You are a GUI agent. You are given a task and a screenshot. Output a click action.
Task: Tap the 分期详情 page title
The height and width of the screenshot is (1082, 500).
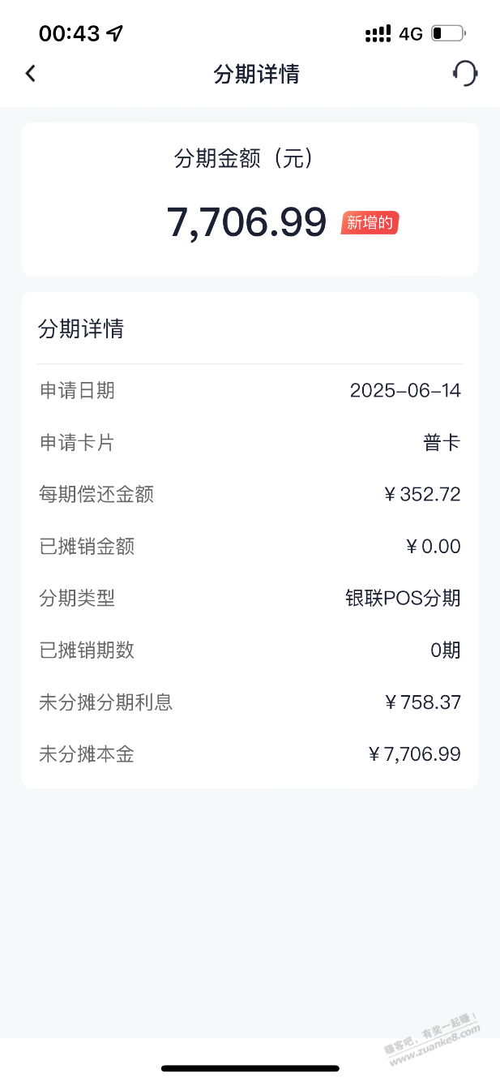point(256,74)
